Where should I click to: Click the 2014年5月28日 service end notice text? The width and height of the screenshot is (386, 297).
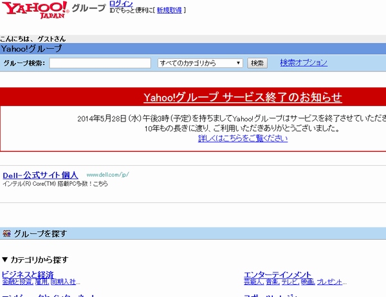pos(232,118)
